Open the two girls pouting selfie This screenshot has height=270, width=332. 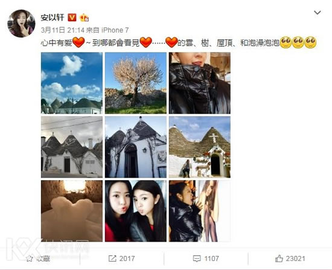click(136, 211)
